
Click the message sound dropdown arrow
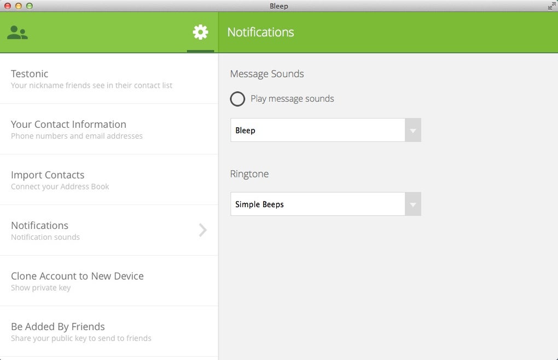413,130
